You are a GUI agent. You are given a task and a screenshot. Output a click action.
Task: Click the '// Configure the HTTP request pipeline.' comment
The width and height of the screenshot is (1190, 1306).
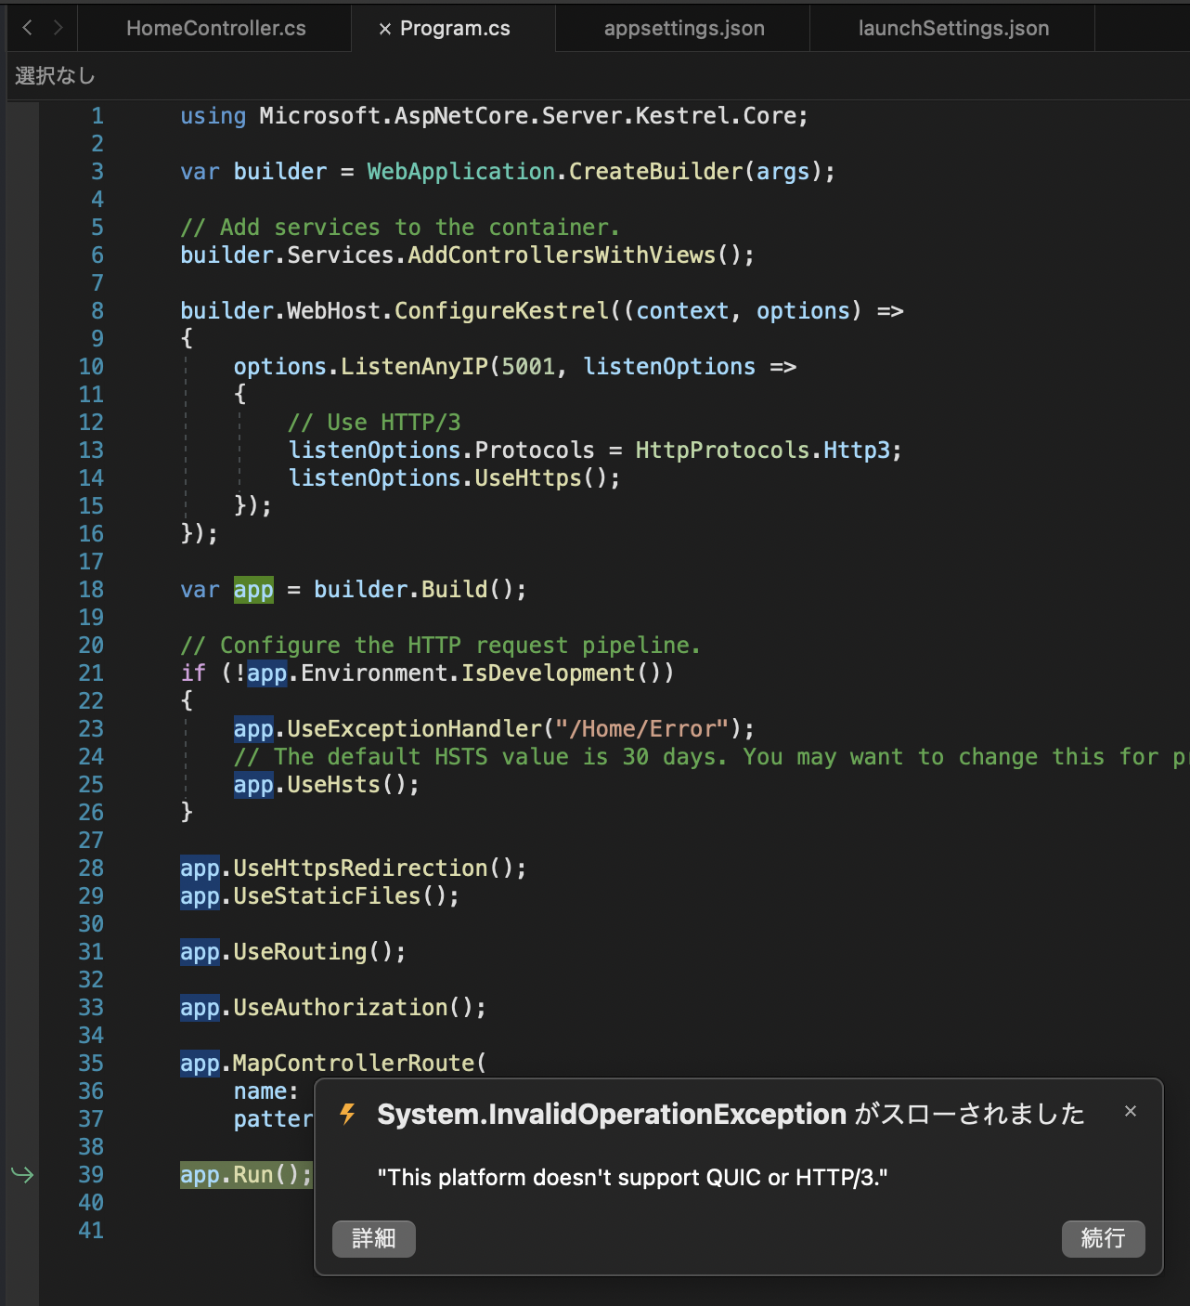point(441,646)
